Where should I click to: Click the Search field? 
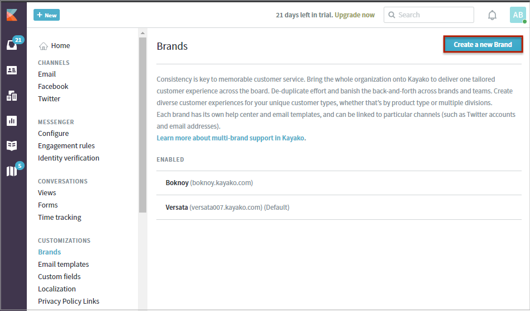coord(428,15)
